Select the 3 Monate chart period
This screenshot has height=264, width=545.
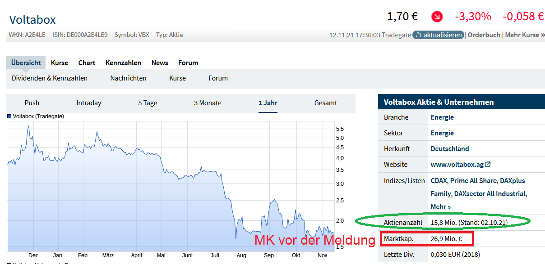point(208,103)
